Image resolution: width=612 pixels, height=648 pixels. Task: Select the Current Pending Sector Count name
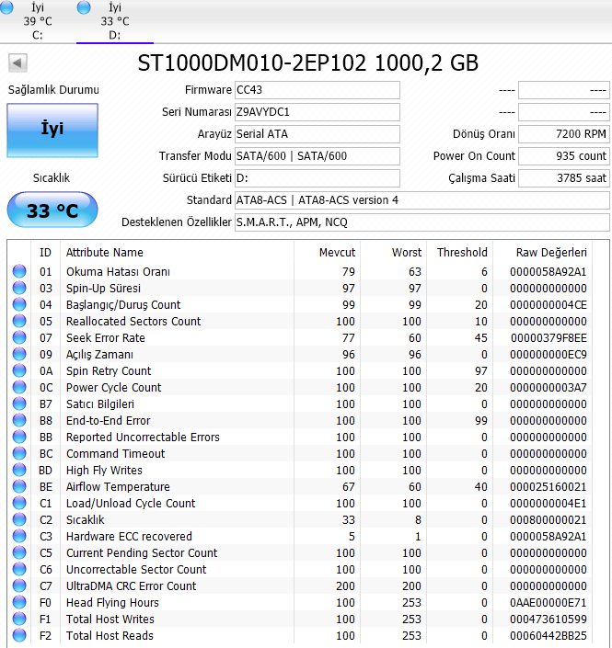pyautogui.click(x=142, y=553)
